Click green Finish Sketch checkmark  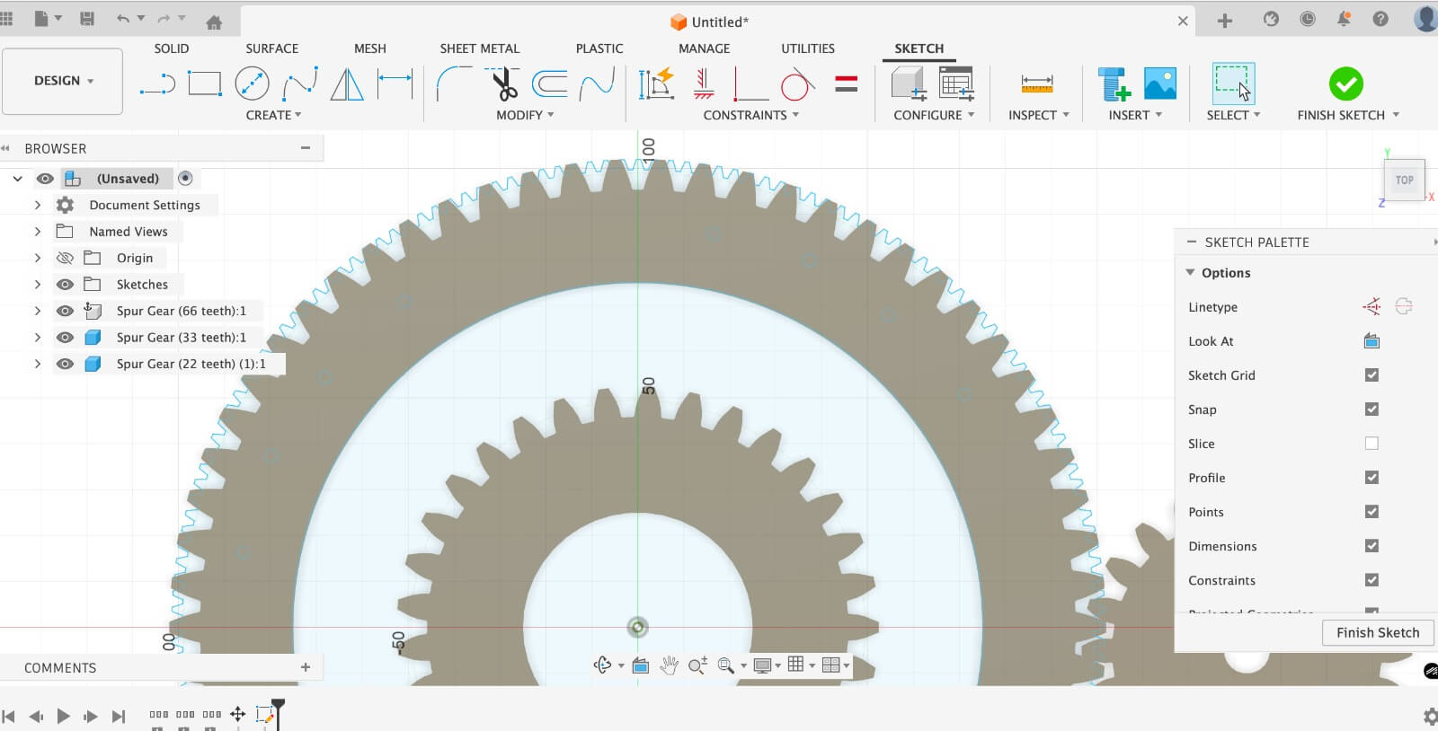tap(1345, 84)
